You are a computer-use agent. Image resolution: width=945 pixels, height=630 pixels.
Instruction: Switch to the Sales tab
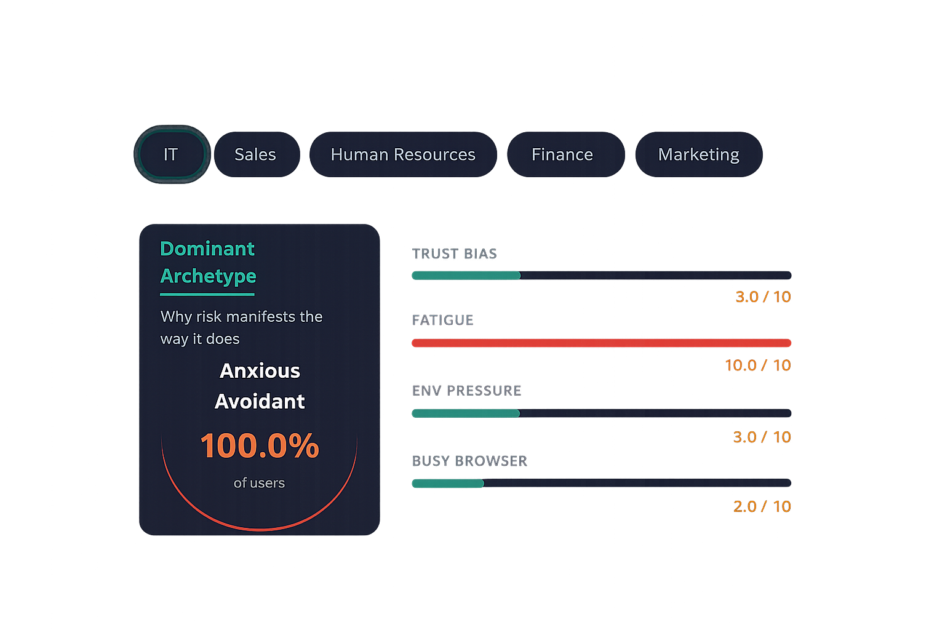coord(256,154)
